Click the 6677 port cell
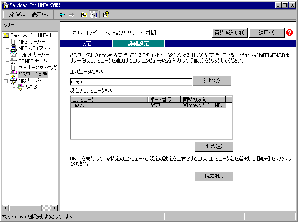The height and width of the screenshot is (222, 298). point(155,105)
